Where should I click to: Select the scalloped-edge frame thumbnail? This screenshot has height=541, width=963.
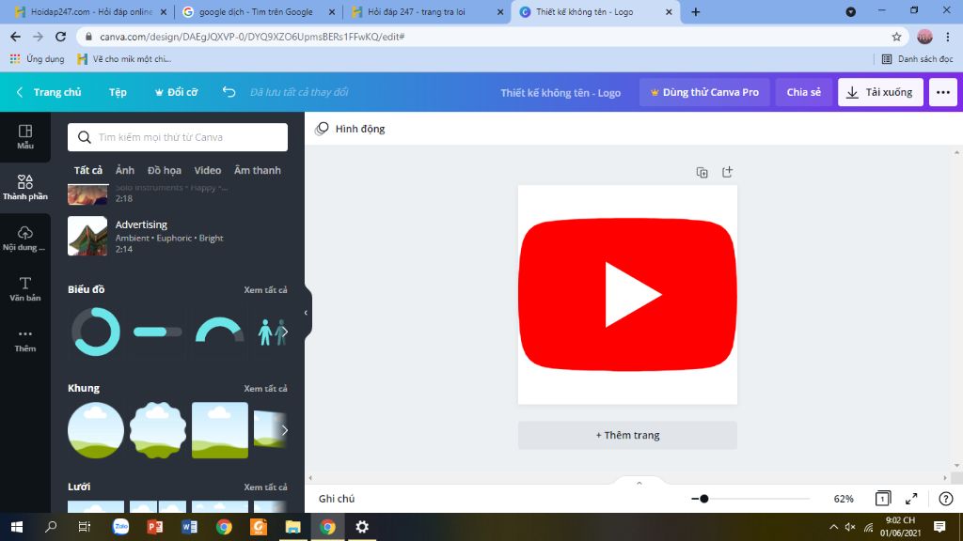pyautogui.click(x=158, y=430)
